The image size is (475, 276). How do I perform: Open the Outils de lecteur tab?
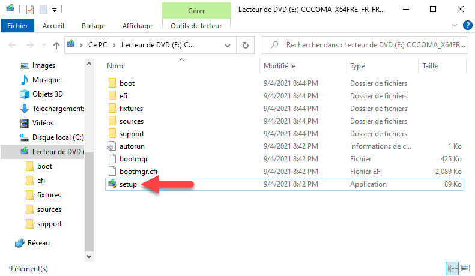pos(196,26)
